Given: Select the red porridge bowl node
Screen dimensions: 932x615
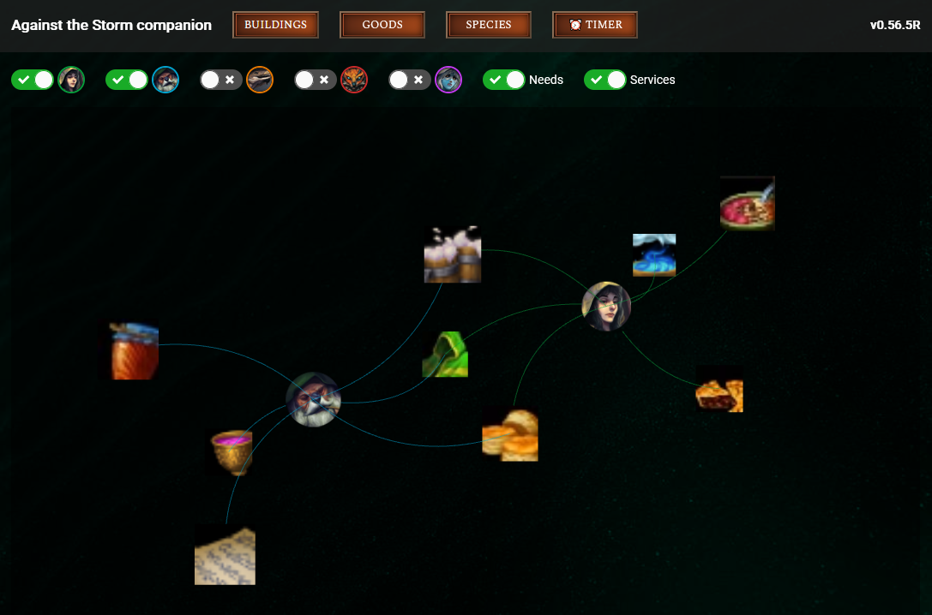Looking at the screenshot, I should (747, 203).
